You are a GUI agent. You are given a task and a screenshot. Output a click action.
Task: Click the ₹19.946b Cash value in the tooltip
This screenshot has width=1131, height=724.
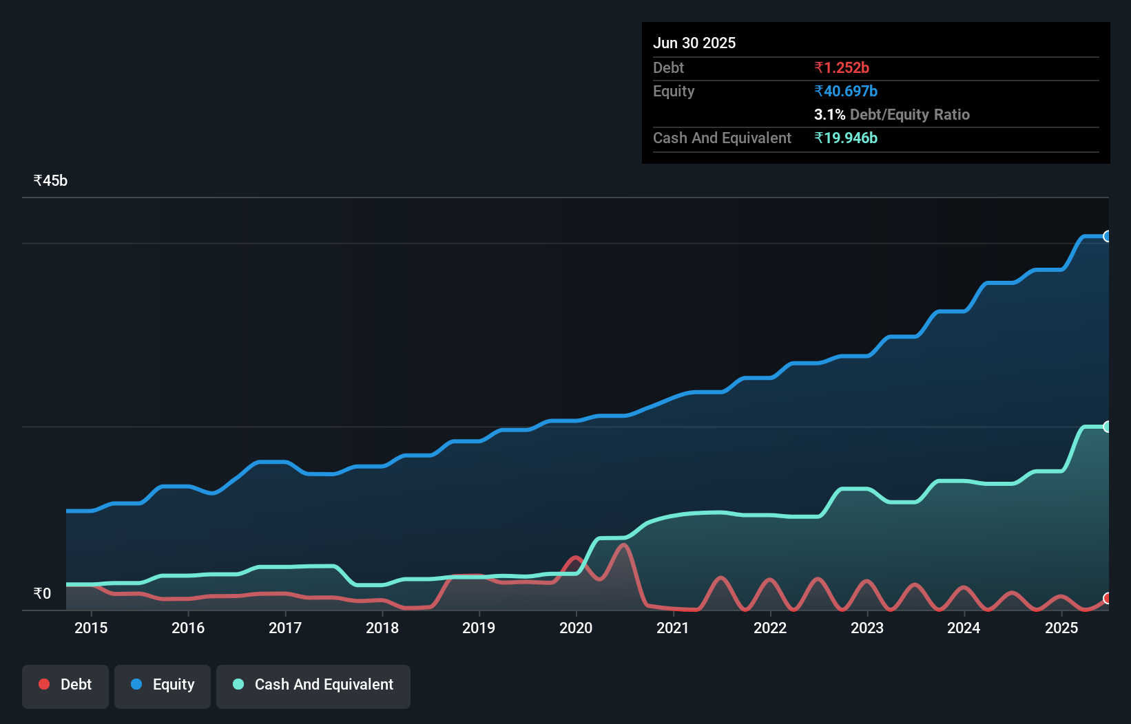(x=846, y=138)
